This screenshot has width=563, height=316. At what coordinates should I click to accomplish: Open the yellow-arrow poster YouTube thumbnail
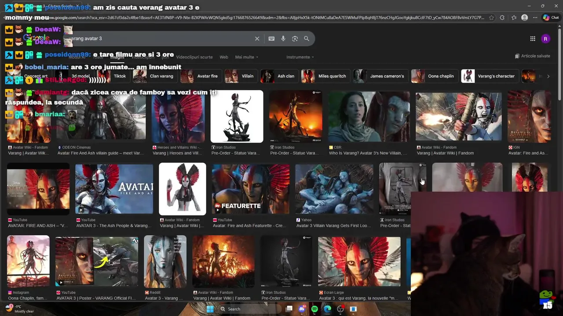click(97, 262)
